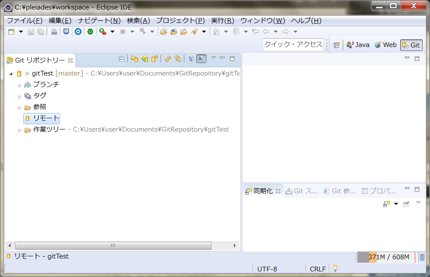This screenshot has width=430, height=277.
Task: Run garbage collector trash icon
Action: 422,257
